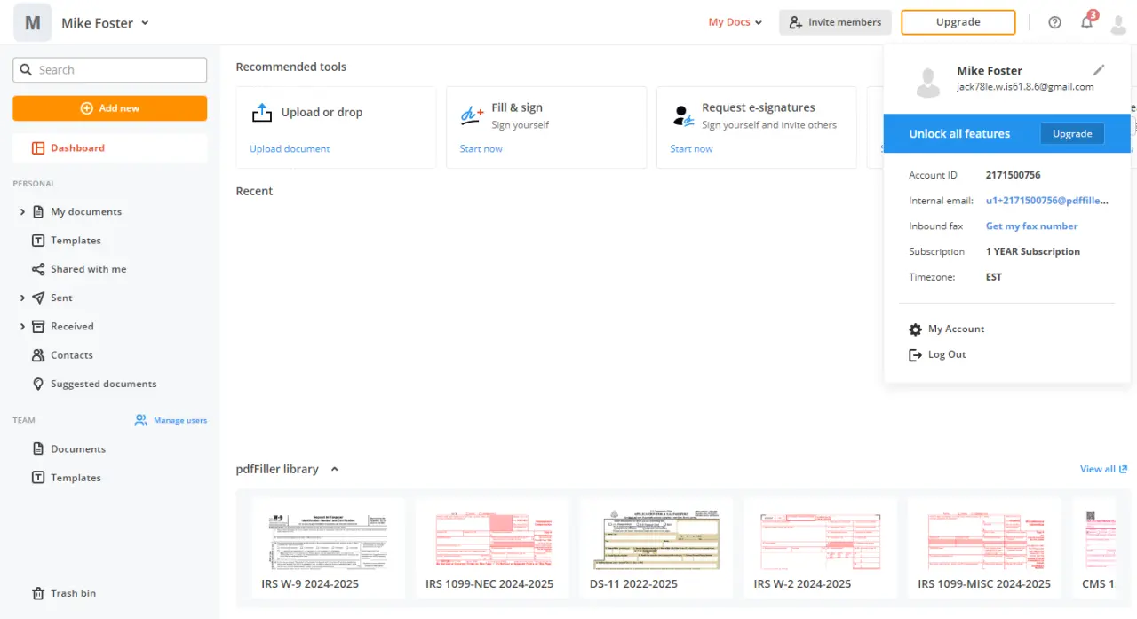Click the Contacts people icon
This screenshot has width=1137, height=619.
point(38,355)
